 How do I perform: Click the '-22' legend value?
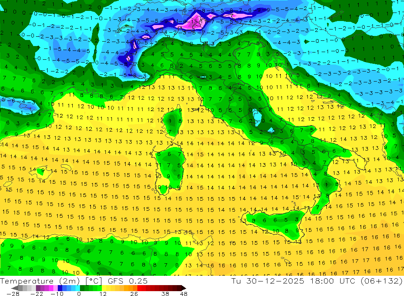[x=37, y=294]
